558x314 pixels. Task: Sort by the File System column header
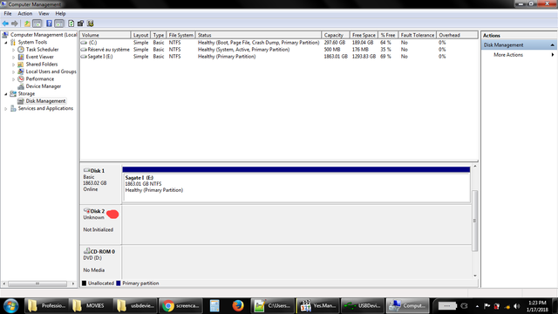[x=180, y=35]
